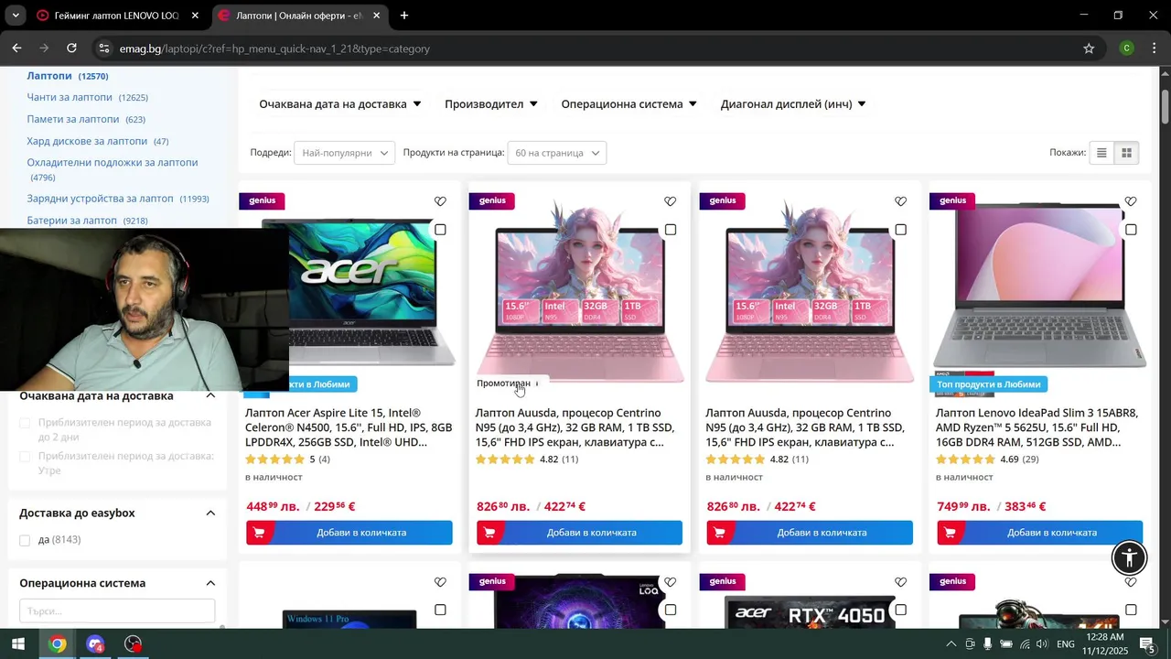Screen dimensions: 1171x659
Task: Check compare box on Acer RTX 4050 card
Action: coord(900,610)
